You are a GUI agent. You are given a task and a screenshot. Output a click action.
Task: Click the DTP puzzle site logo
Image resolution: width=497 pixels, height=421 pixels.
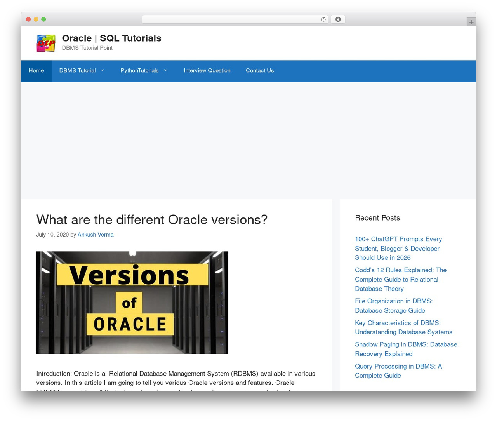(46, 43)
